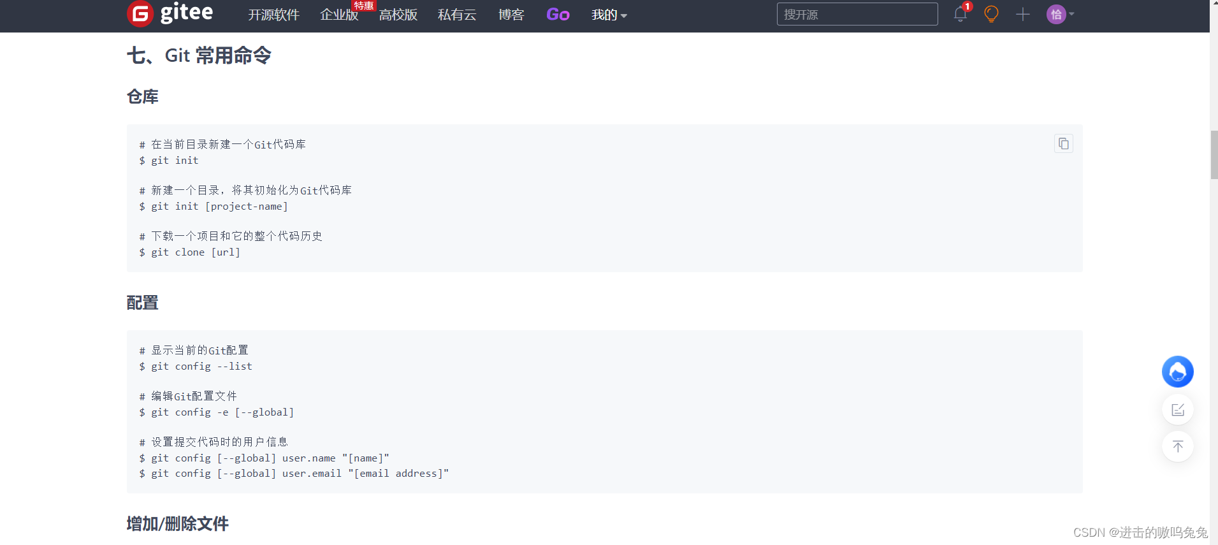Click comment '# 下载一个项目和它的整个代码历史'
The image size is (1218, 545).
231,236
